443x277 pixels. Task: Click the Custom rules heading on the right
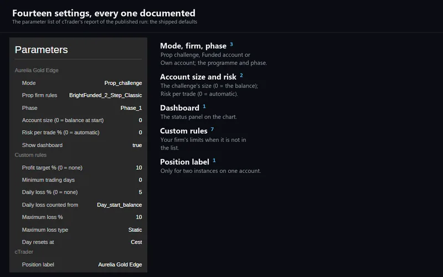(184, 131)
